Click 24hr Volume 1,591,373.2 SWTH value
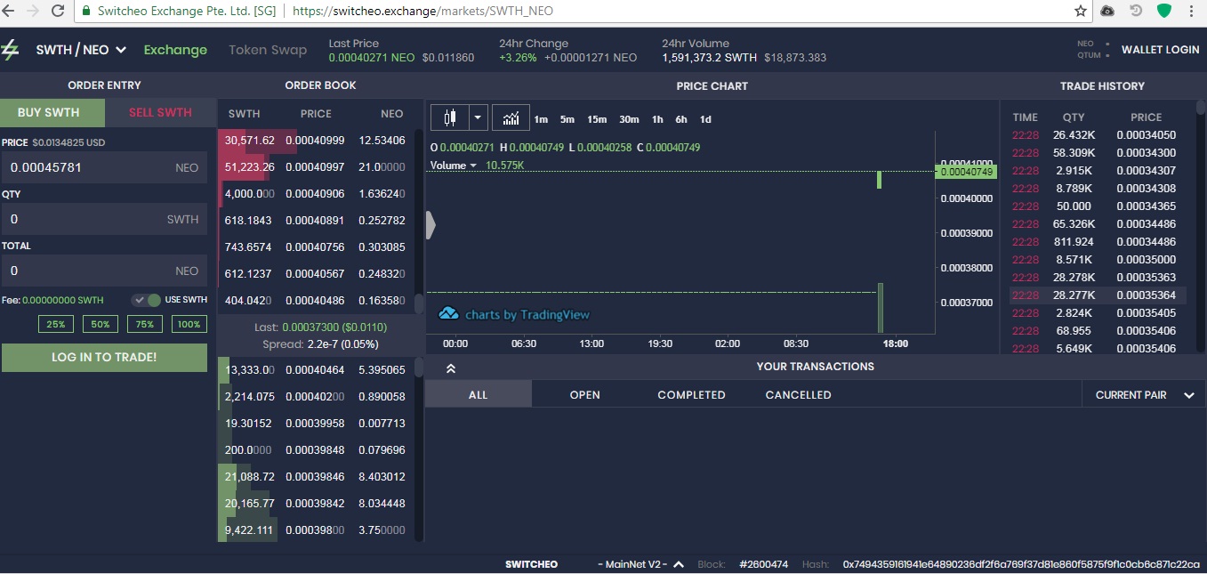Screen dimensions: 1207x574 coord(709,58)
